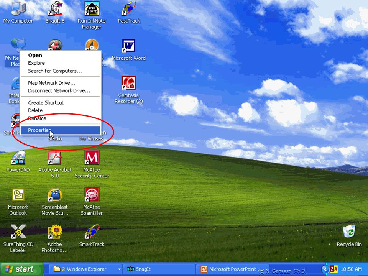Select Map Network Drive... menu entry
The width and height of the screenshot is (368, 276).
[60, 83]
